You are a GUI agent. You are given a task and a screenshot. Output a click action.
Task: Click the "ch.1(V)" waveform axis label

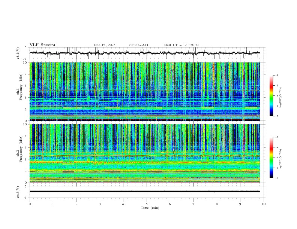[18, 53]
